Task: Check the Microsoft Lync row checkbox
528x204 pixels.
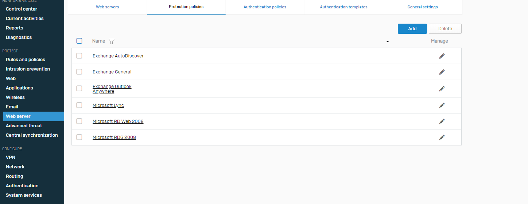Action: coord(79,105)
